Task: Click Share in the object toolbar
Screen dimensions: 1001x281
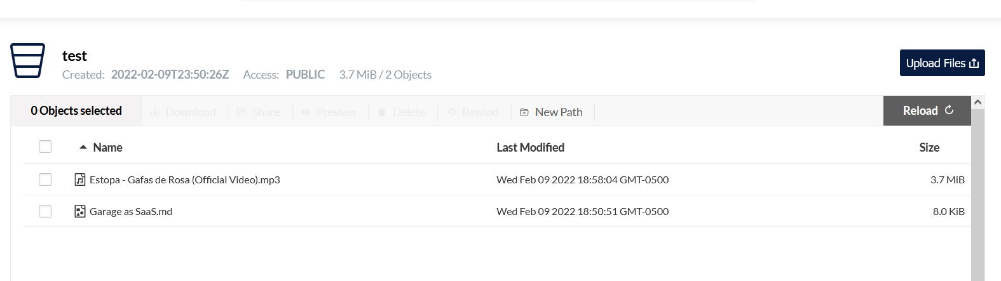Action: click(259, 112)
